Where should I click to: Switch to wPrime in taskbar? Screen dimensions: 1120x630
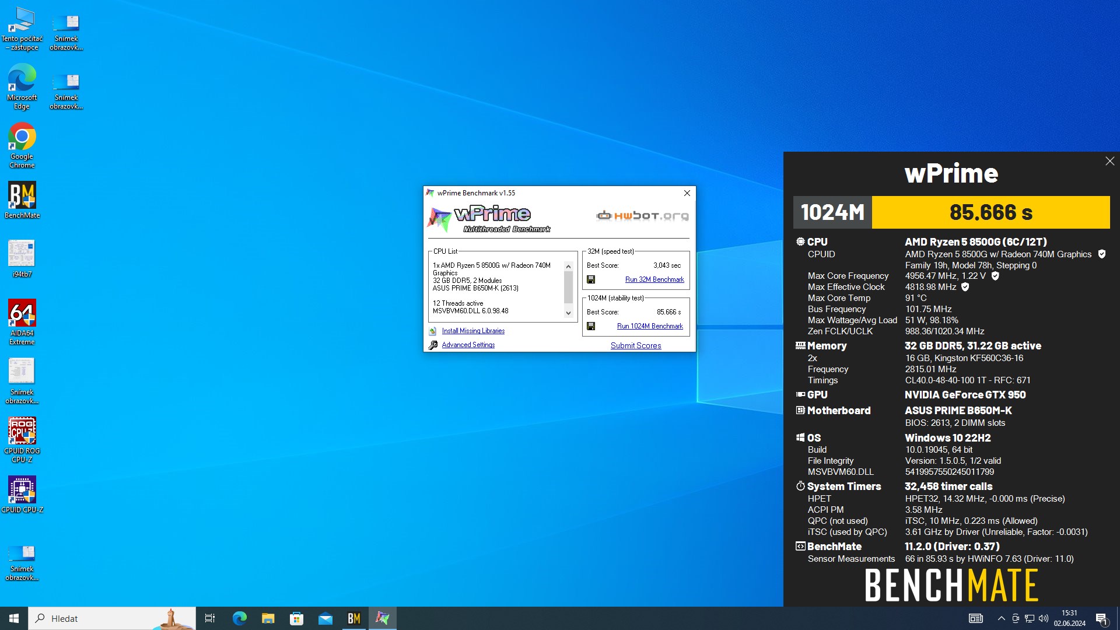[x=382, y=618]
